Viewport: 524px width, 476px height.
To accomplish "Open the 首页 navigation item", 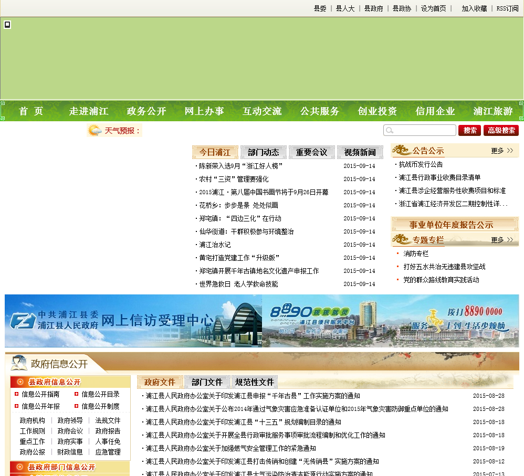I will (31, 111).
